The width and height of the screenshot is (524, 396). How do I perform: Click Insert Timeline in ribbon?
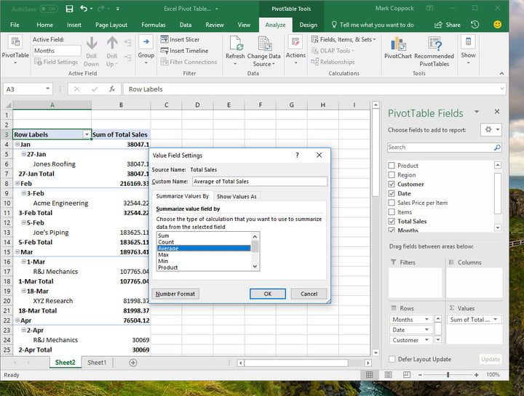pos(187,51)
